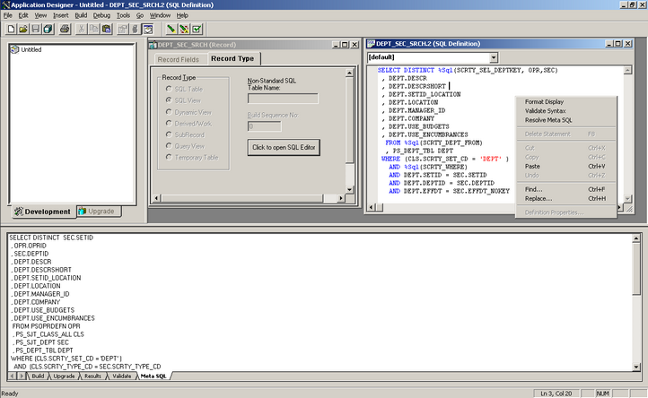Open the Go menu

click(140, 15)
